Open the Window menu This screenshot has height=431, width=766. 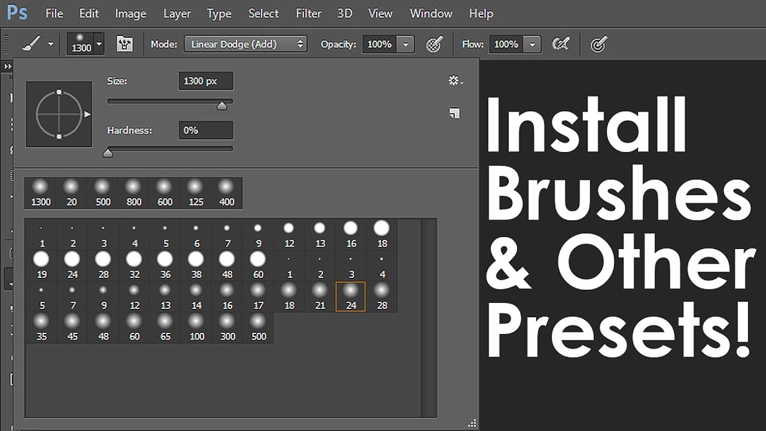point(430,13)
